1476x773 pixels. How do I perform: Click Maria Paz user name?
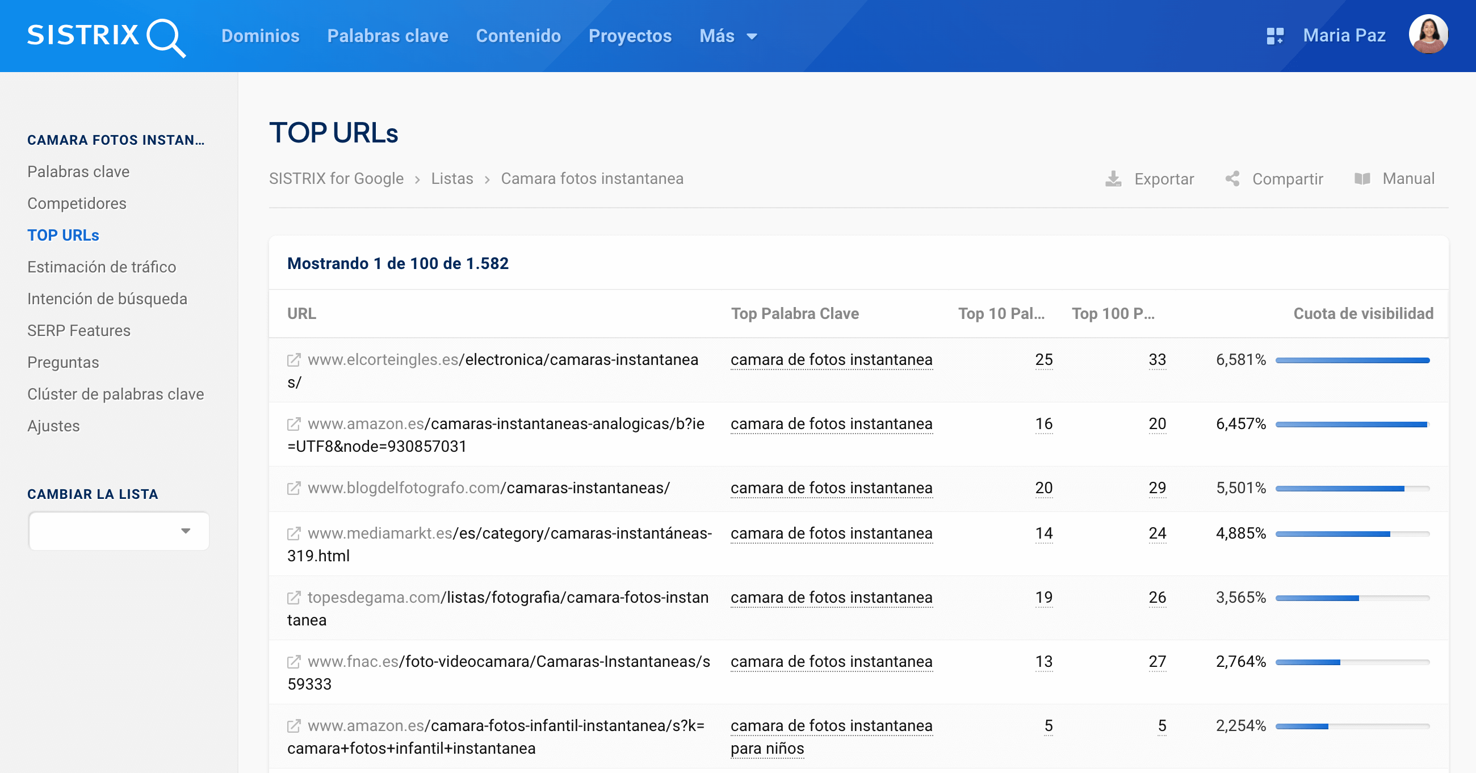click(1344, 36)
